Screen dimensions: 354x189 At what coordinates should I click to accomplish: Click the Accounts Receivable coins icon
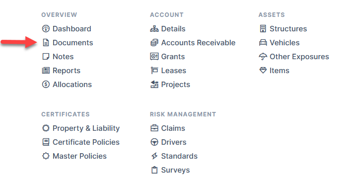[154, 42]
